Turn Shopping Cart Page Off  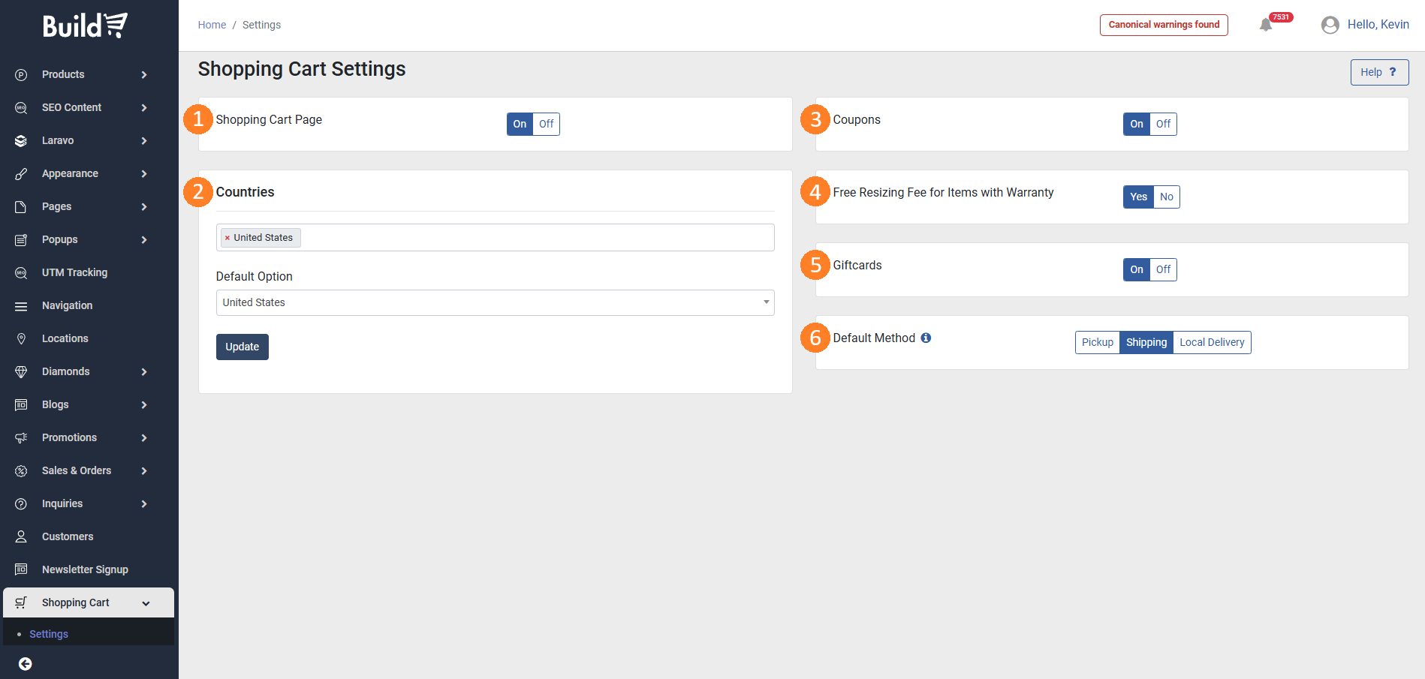tap(547, 124)
